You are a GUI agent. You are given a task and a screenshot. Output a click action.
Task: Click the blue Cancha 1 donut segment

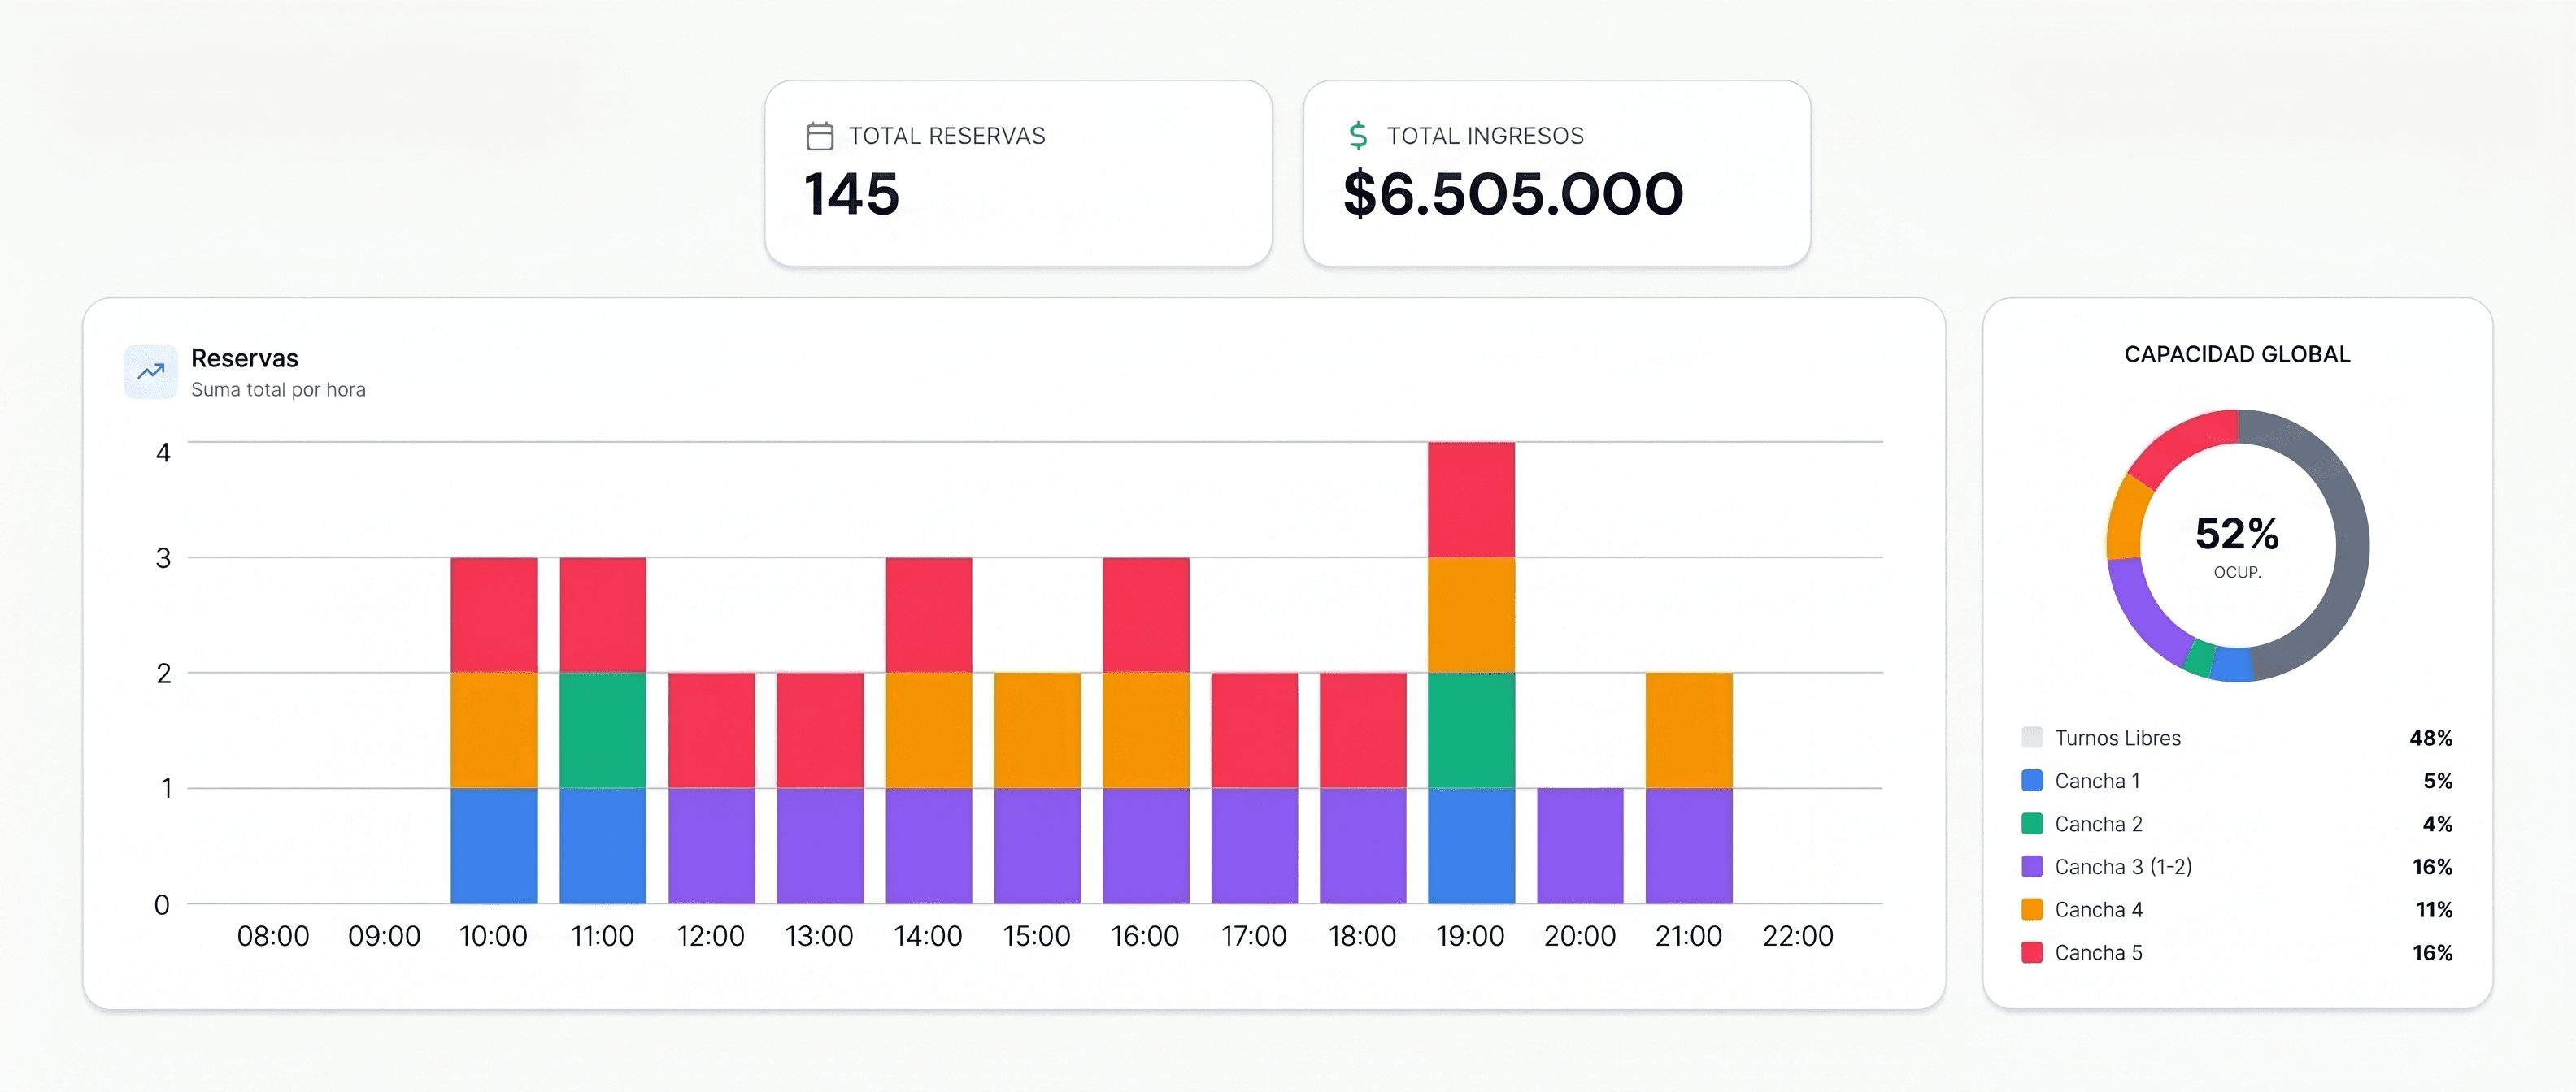[2231, 665]
